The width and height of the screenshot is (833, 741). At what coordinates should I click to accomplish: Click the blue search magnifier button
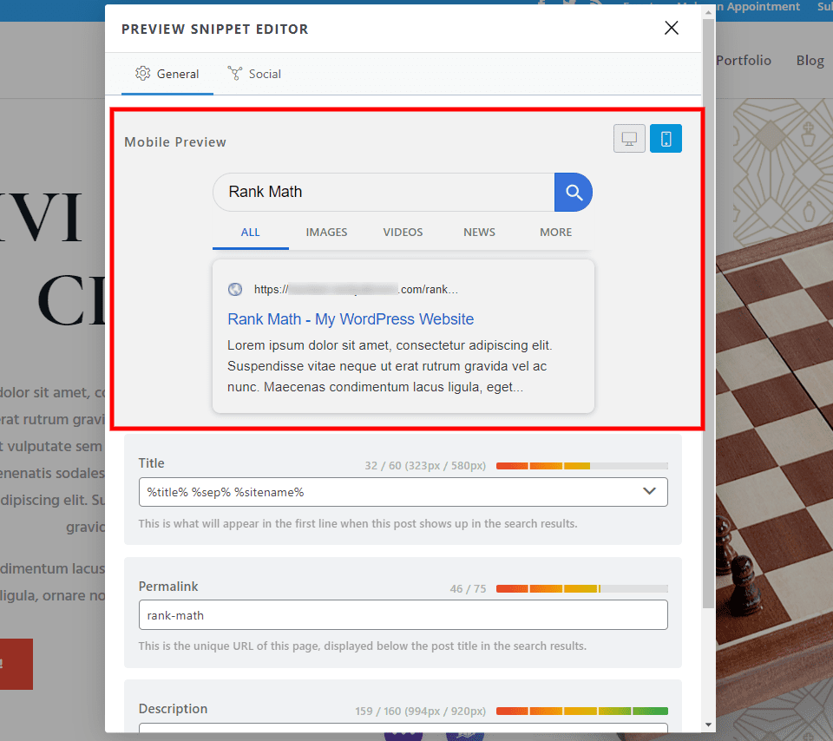(573, 192)
